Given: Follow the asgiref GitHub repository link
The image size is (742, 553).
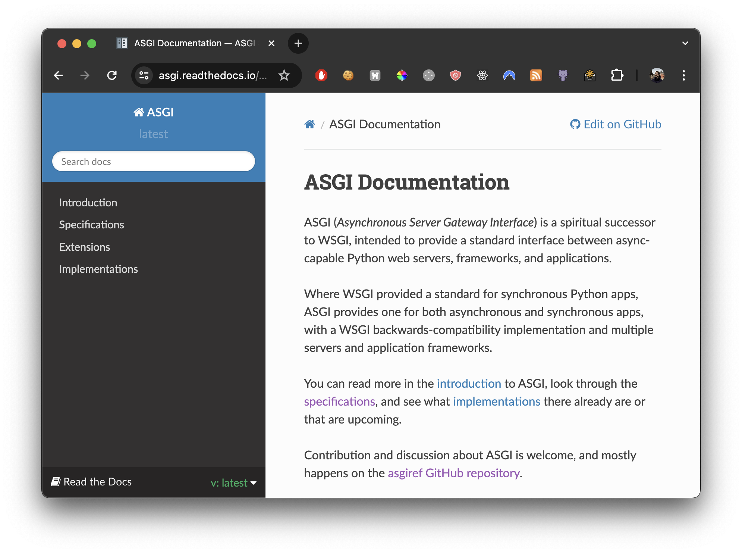Looking at the screenshot, I should [453, 473].
